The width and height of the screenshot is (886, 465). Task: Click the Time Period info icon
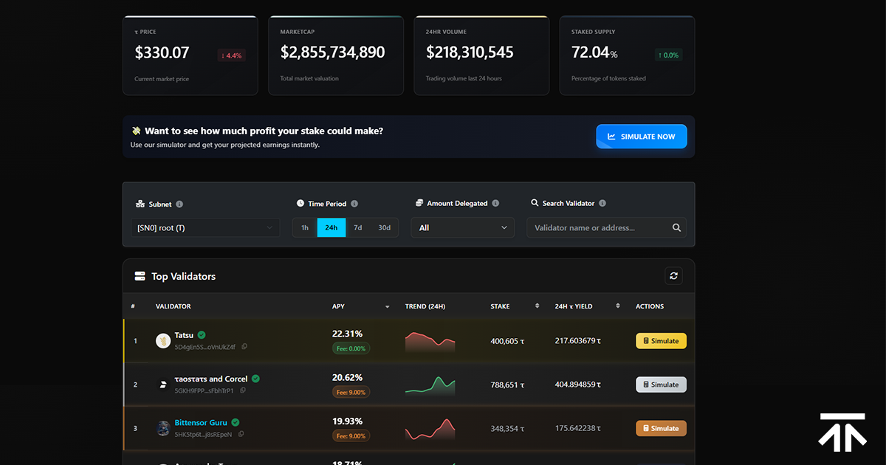(354, 204)
